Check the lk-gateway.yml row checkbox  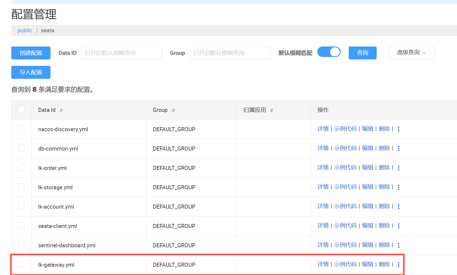tap(21, 264)
